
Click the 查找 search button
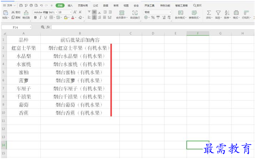(x=197, y=5)
